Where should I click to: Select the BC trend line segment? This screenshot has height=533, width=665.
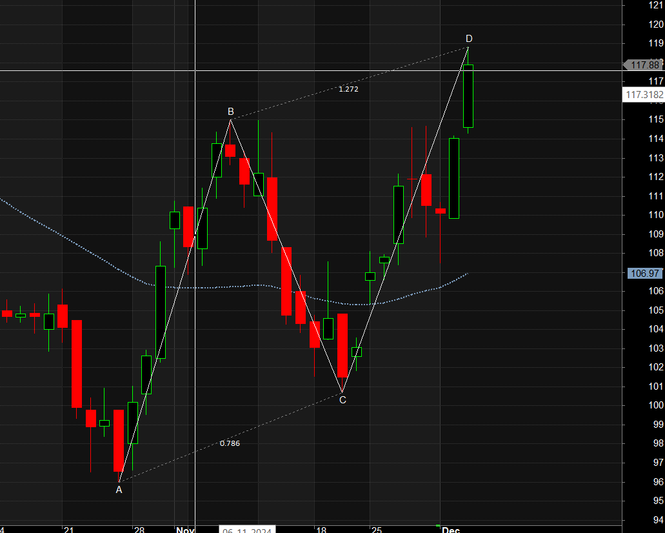point(287,258)
